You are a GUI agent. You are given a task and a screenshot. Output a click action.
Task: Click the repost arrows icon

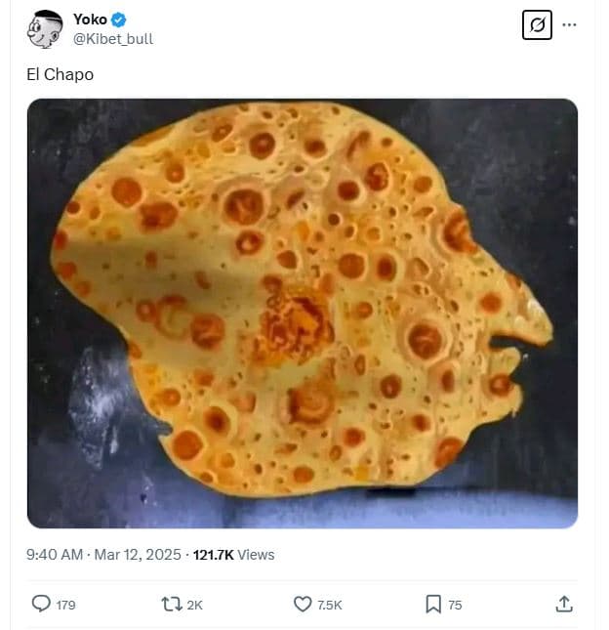171,605
